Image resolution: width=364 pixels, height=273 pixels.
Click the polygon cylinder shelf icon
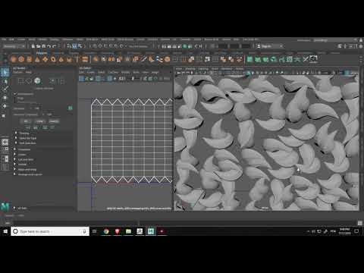pyautogui.click(x=30, y=59)
